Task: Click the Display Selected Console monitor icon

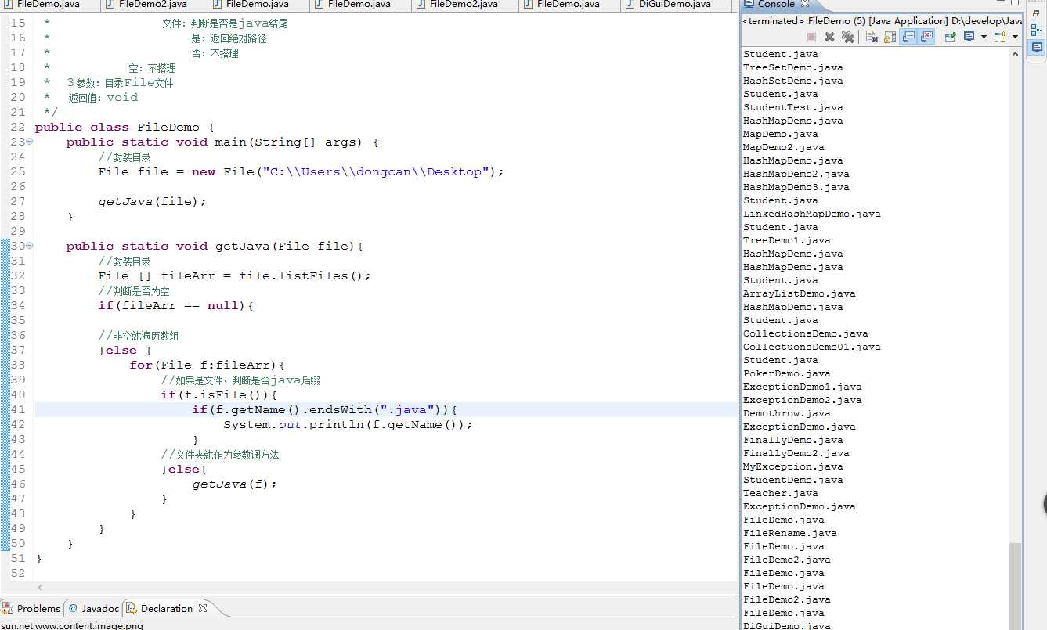Action: coord(969,37)
